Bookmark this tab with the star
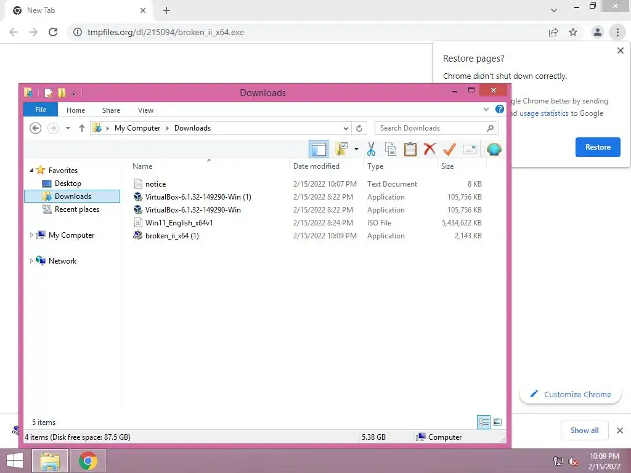The height and width of the screenshot is (473, 631). tap(573, 32)
